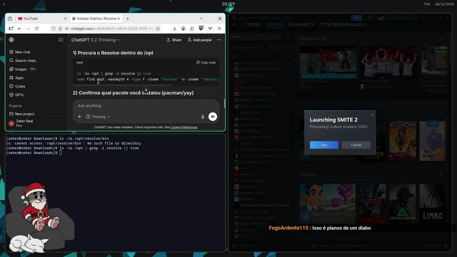Bookmark this page with the star
Image resolution: width=457 pixels, height=257 pixels.
pos(158,29)
